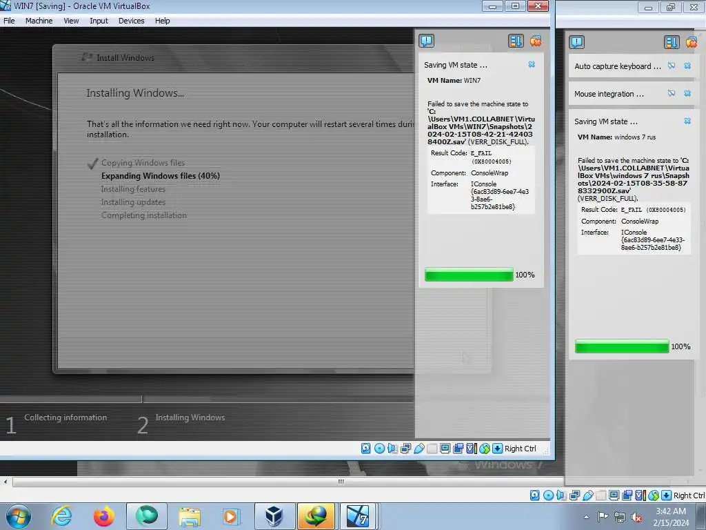Viewport: 706px width, 530px height.
Task: Expand the Mouse integration notification
Action: click(609, 94)
